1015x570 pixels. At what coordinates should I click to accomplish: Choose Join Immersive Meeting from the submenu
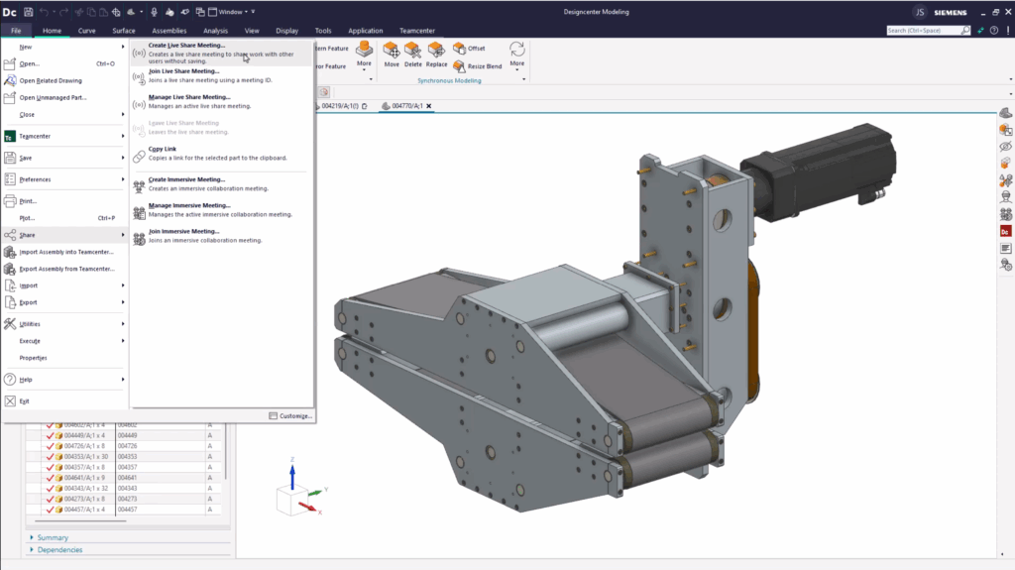tap(183, 231)
